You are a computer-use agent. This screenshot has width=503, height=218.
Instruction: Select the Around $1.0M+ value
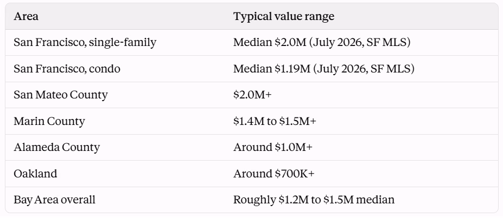coord(273,147)
